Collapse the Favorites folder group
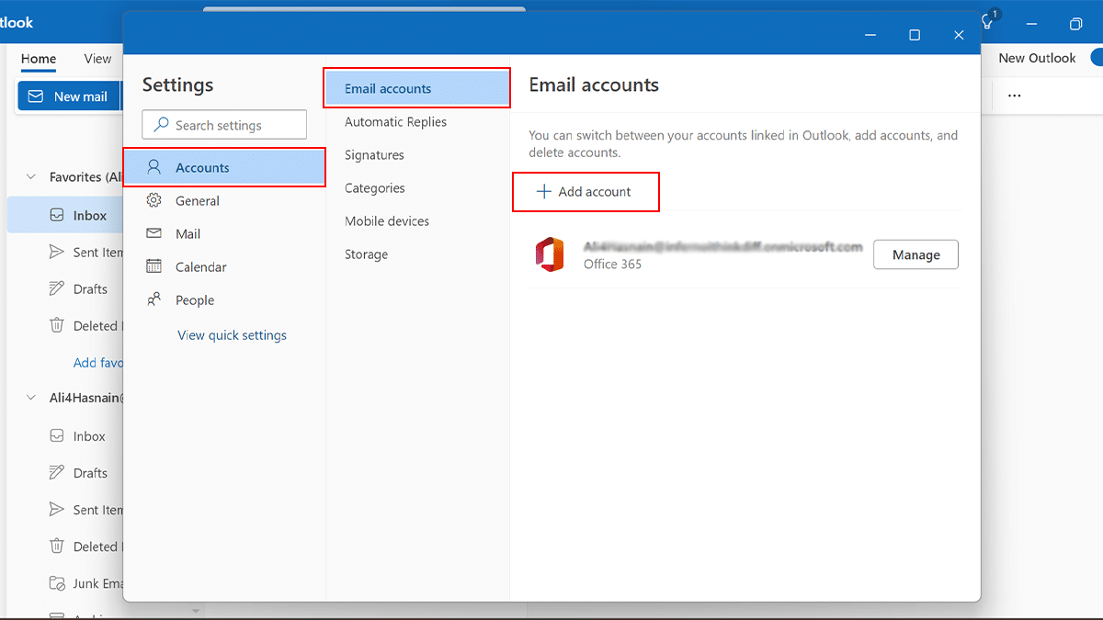This screenshot has width=1103, height=620. coord(31,177)
